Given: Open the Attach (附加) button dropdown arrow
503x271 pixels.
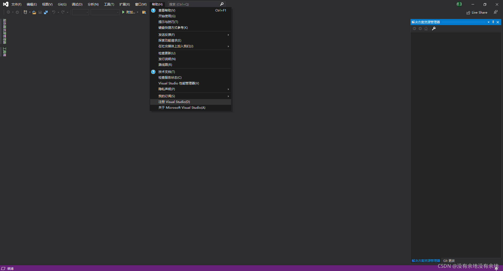Looking at the screenshot, I should (x=137, y=12).
